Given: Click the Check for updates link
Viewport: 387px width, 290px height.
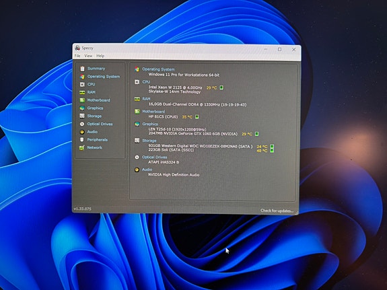Looking at the screenshot, I should point(277,211).
